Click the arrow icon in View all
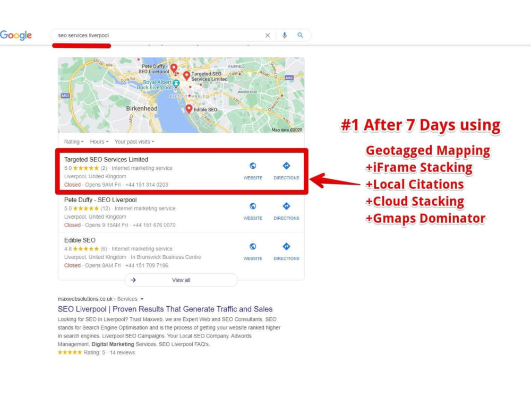This screenshot has height=398, width=531. [x=133, y=280]
